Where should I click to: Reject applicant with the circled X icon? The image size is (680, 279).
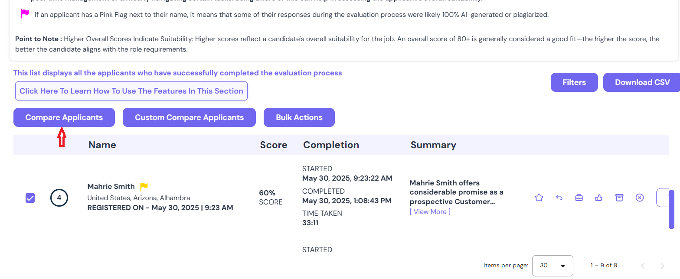[639, 198]
